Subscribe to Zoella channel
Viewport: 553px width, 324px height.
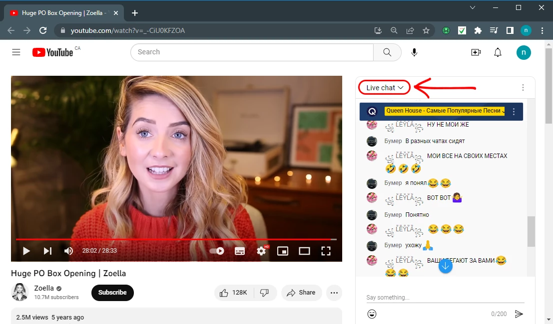coord(112,293)
